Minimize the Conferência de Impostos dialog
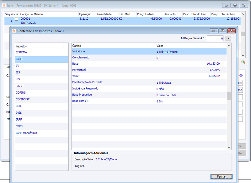Screen dimensions: 251x183 [214, 31]
